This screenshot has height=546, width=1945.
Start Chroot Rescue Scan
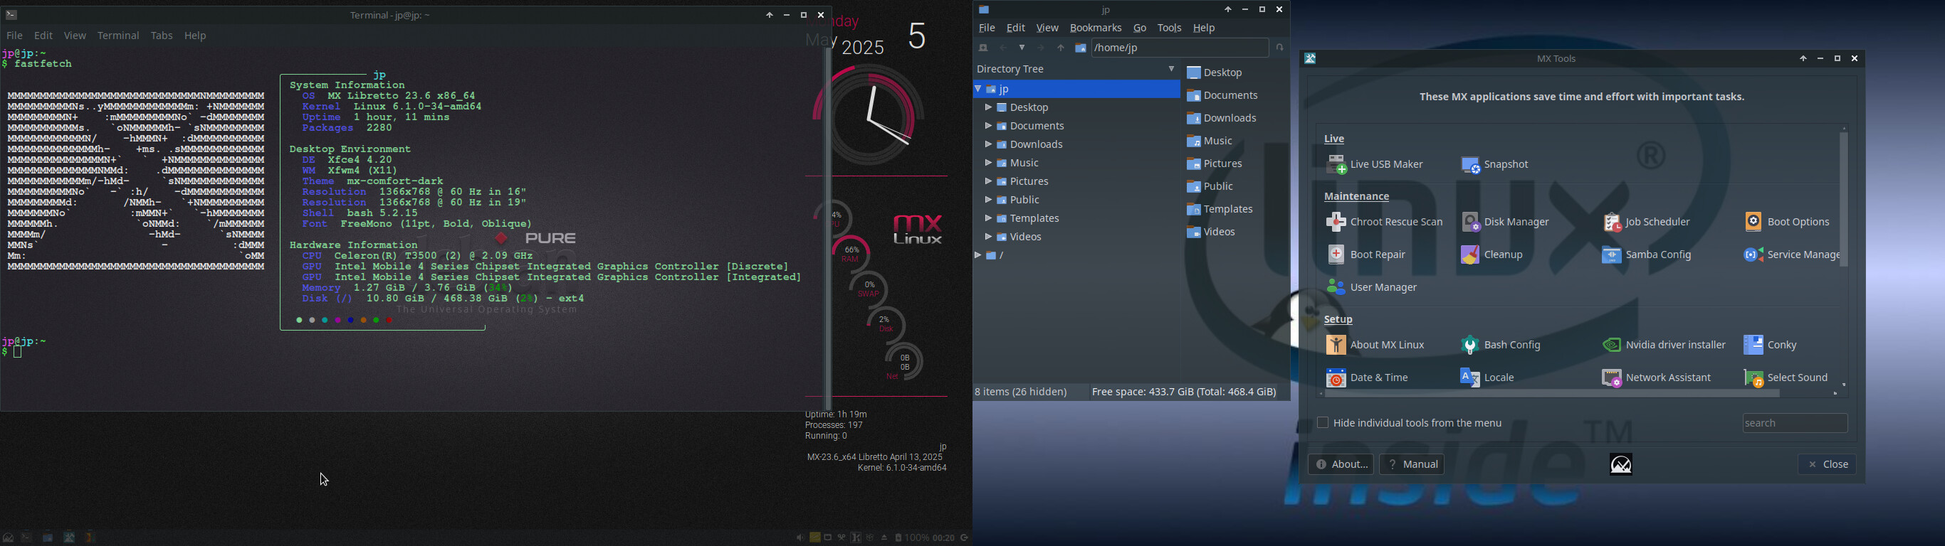pyautogui.click(x=1385, y=222)
